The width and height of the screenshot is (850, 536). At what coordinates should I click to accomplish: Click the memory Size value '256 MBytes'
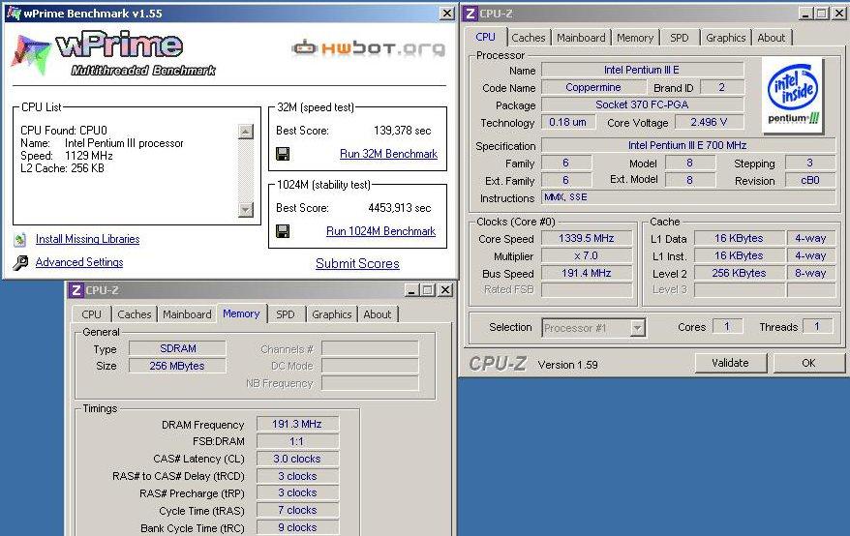coord(177,366)
